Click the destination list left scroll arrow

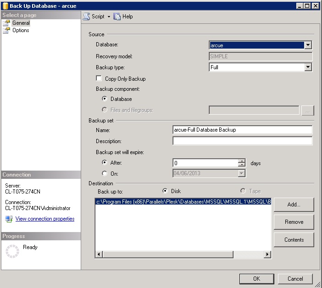click(x=99, y=255)
